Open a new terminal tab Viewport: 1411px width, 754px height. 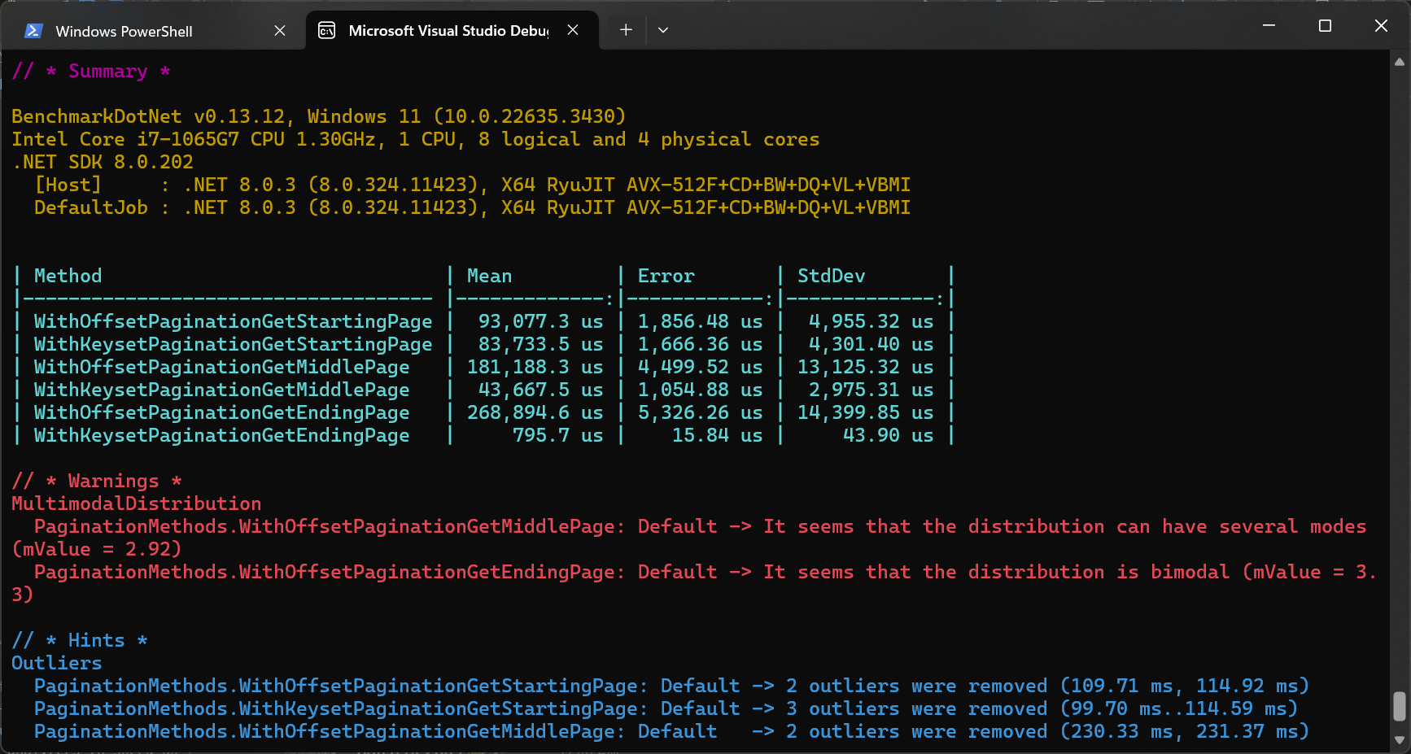click(626, 30)
